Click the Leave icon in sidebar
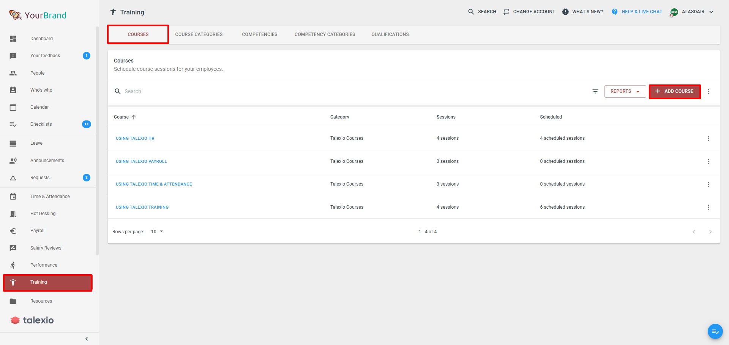 click(13, 144)
